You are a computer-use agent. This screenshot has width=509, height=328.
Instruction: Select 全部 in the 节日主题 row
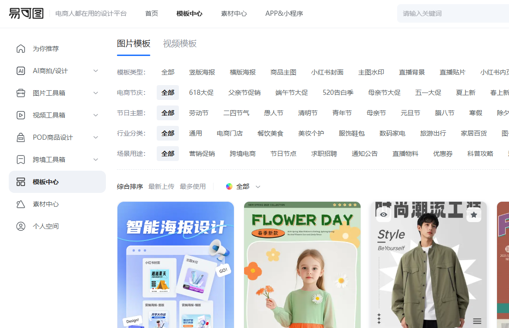(168, 113)
